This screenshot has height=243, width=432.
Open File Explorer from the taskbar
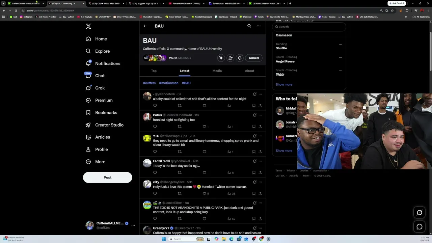click(x=223, y=239)
